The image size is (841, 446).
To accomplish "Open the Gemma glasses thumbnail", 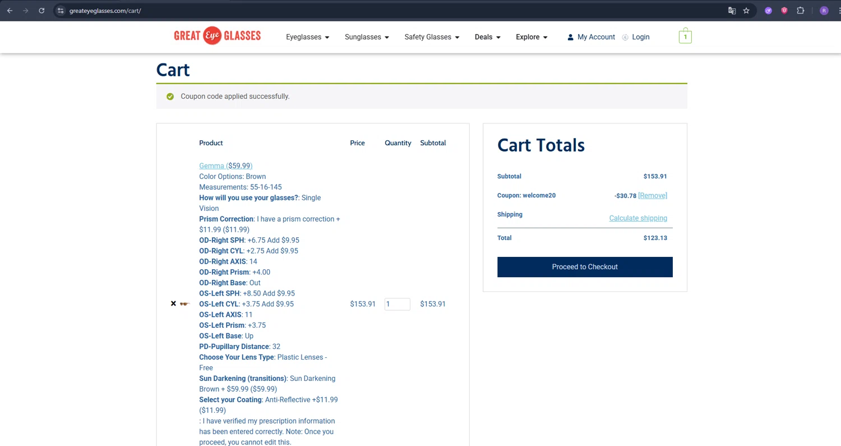I will tap(184, 304).
